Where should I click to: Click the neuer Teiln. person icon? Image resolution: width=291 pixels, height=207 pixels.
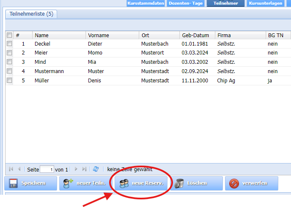pos(68,183)
